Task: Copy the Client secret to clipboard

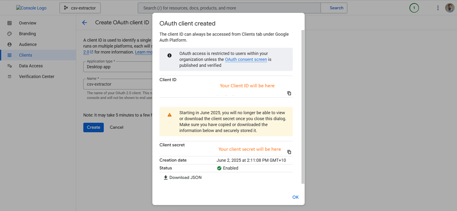Action: [x=289, y=152]
